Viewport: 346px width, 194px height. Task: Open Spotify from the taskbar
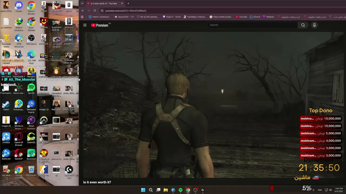(x=181, y=190)
